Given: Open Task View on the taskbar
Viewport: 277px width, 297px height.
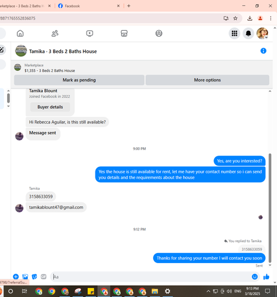Looking at the screenshot, I should click(x=24, y=291).
